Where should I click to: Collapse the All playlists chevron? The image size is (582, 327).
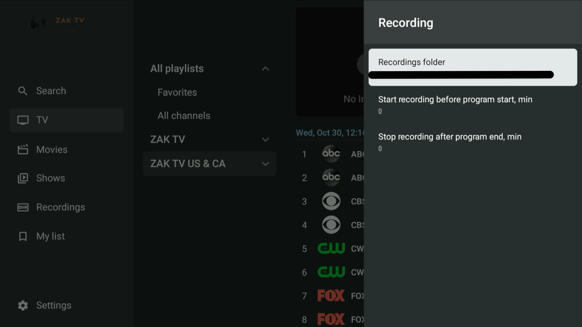coord(265,69)
